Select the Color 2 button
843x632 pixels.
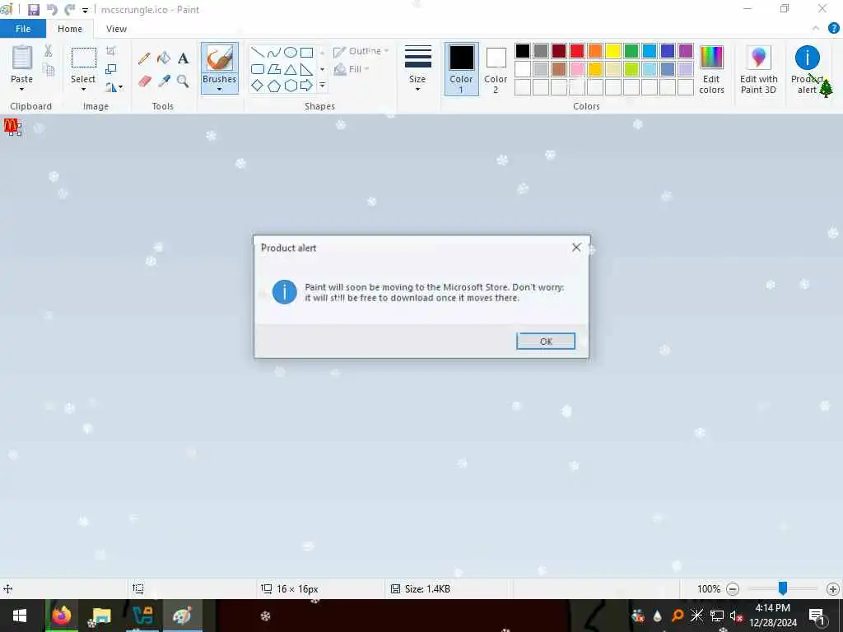pyautogui.click(x=496, y=69)
